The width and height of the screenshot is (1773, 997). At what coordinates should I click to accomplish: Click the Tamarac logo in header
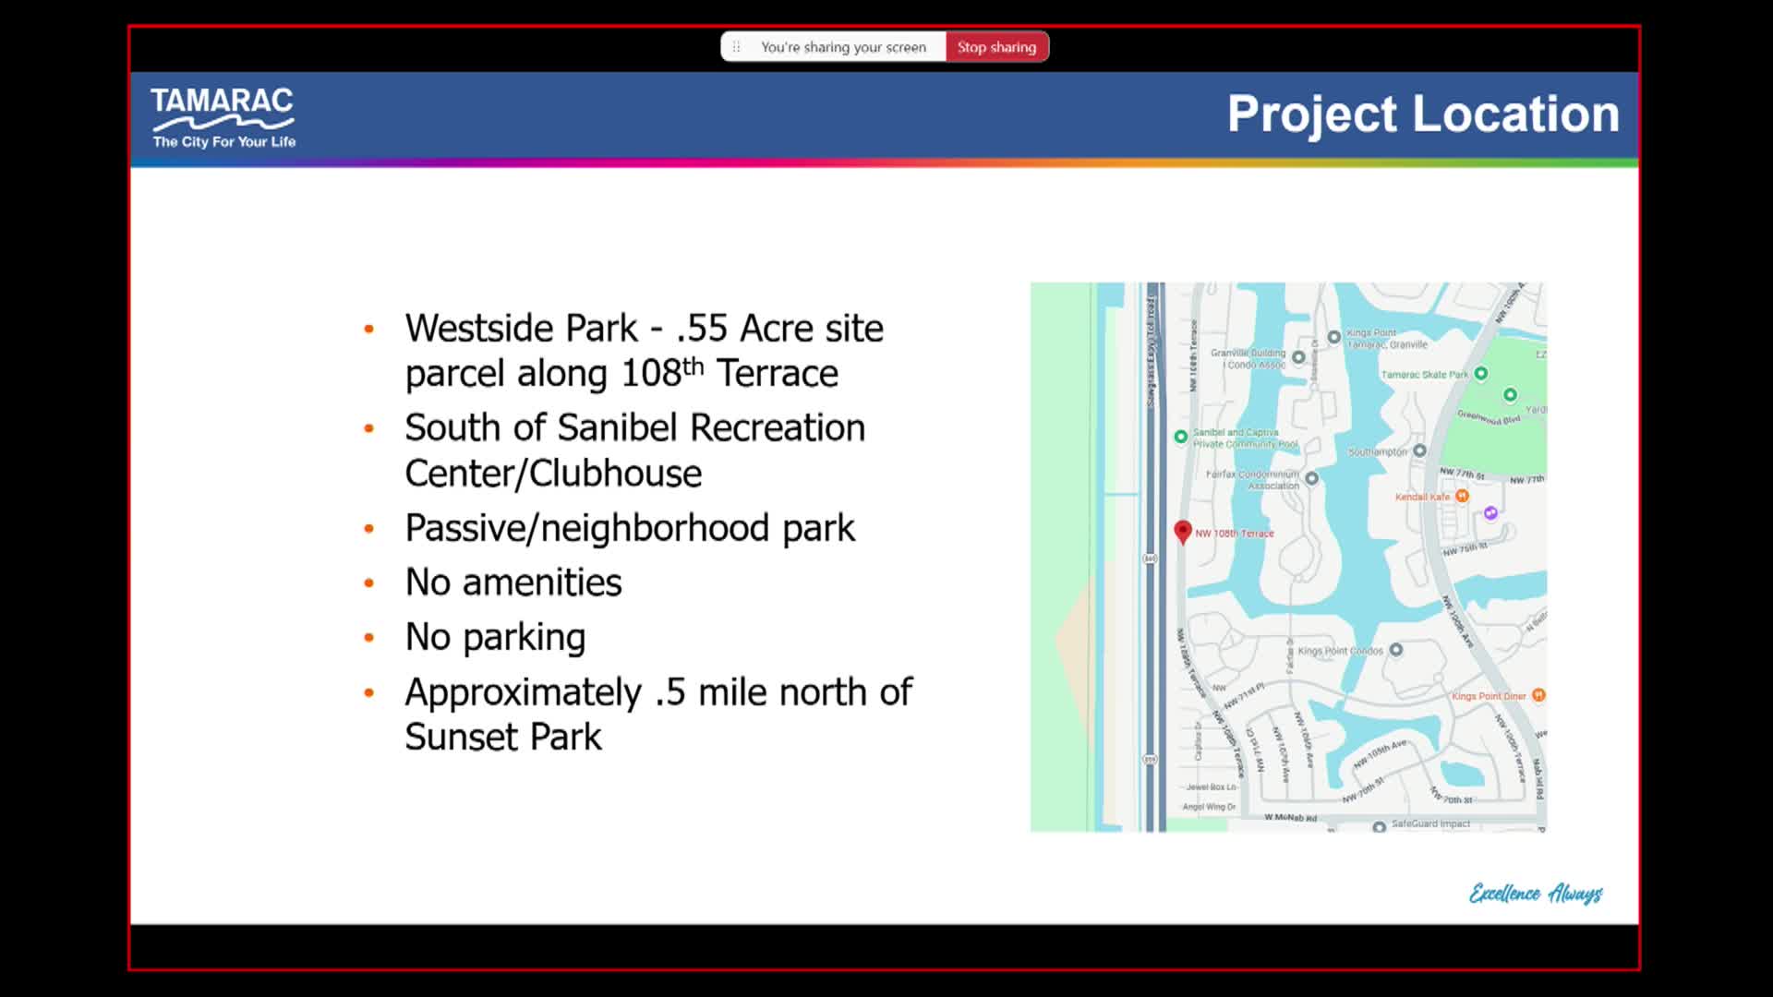pyautogui.click(x=223, y=117)
